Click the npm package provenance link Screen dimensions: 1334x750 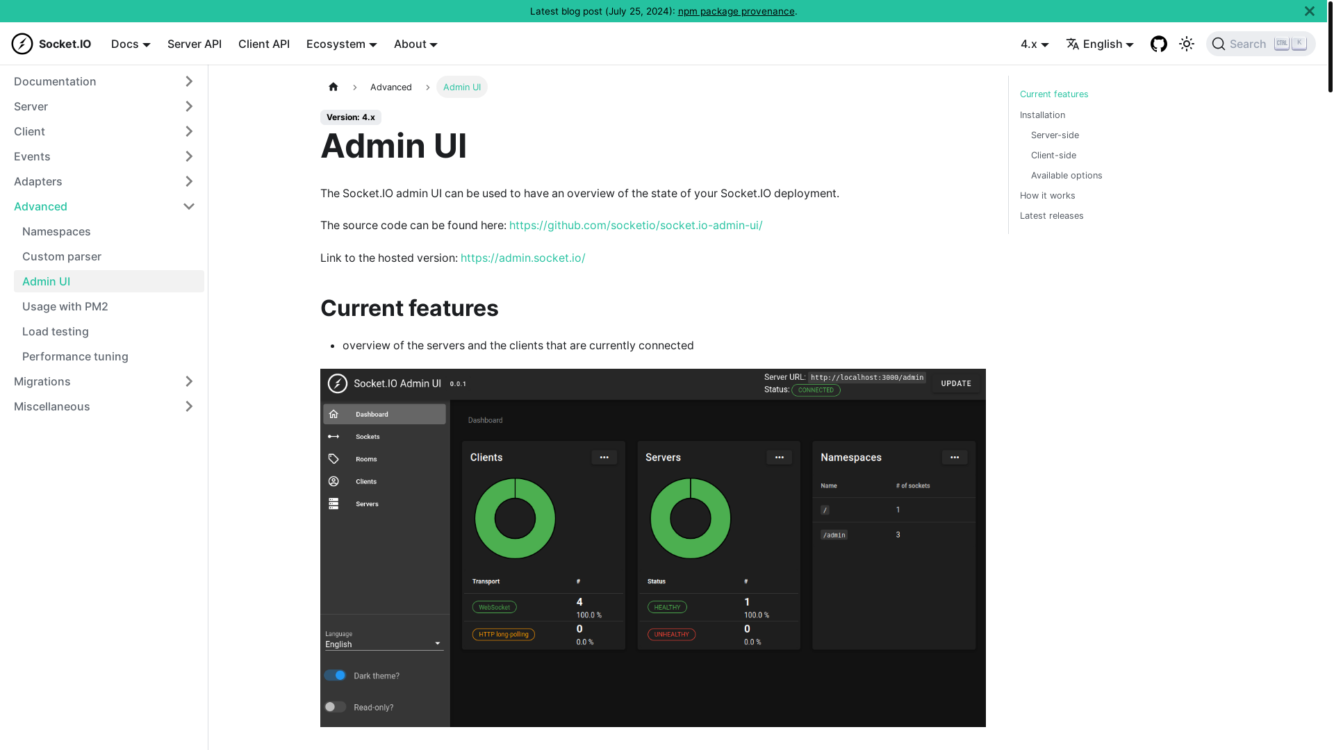[736, 11]
